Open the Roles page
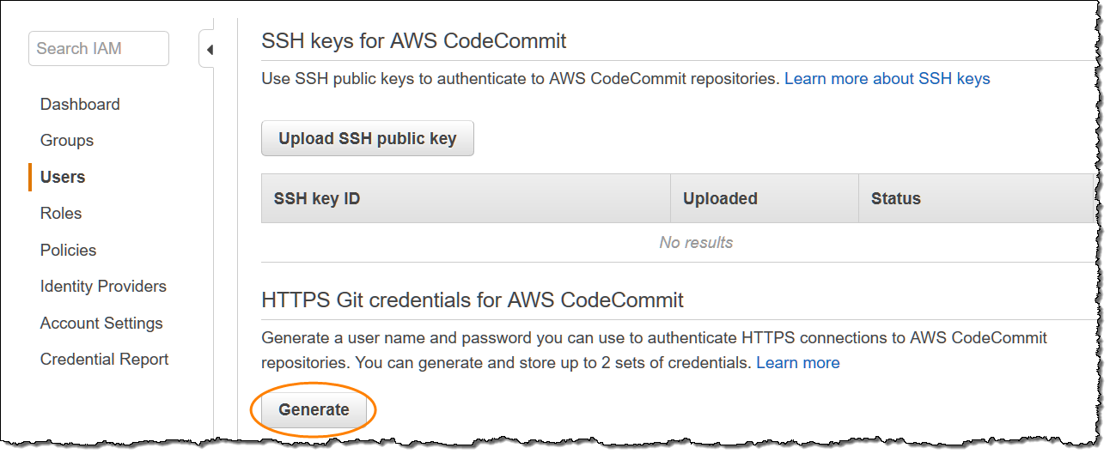Image resolution: width=1110 pixels, height=454 pixels. [61, 213]
